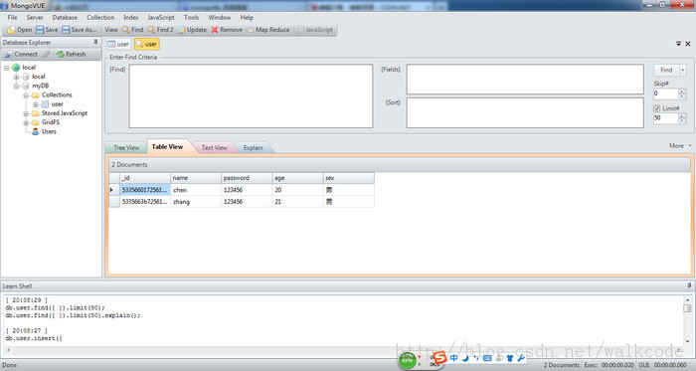The width and height of the screenshot is (696, 371).
Task: Open the Collection menu
Action: click(100, 17)
